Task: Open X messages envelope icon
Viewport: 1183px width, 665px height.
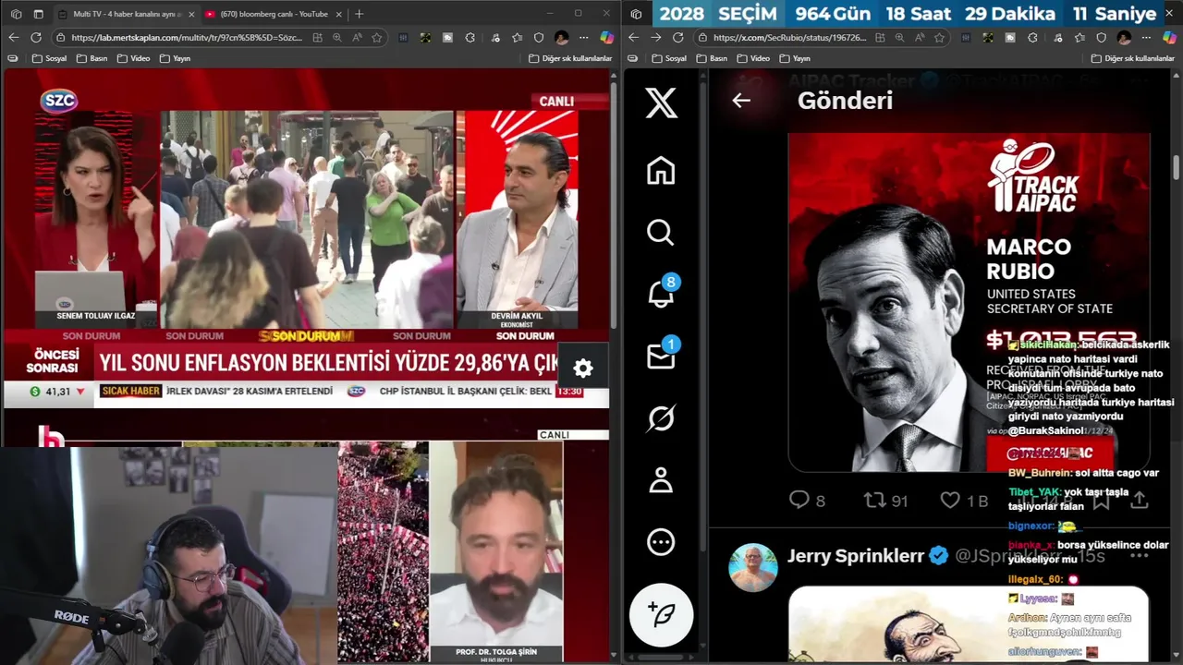Action: pos(662,356)
